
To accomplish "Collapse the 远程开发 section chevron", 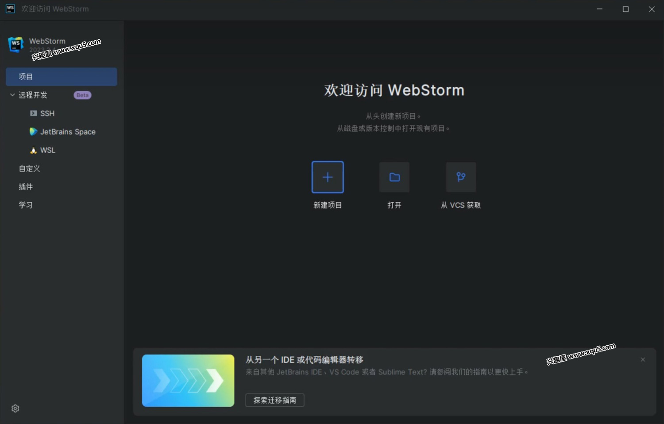I will tap(12, 95).
